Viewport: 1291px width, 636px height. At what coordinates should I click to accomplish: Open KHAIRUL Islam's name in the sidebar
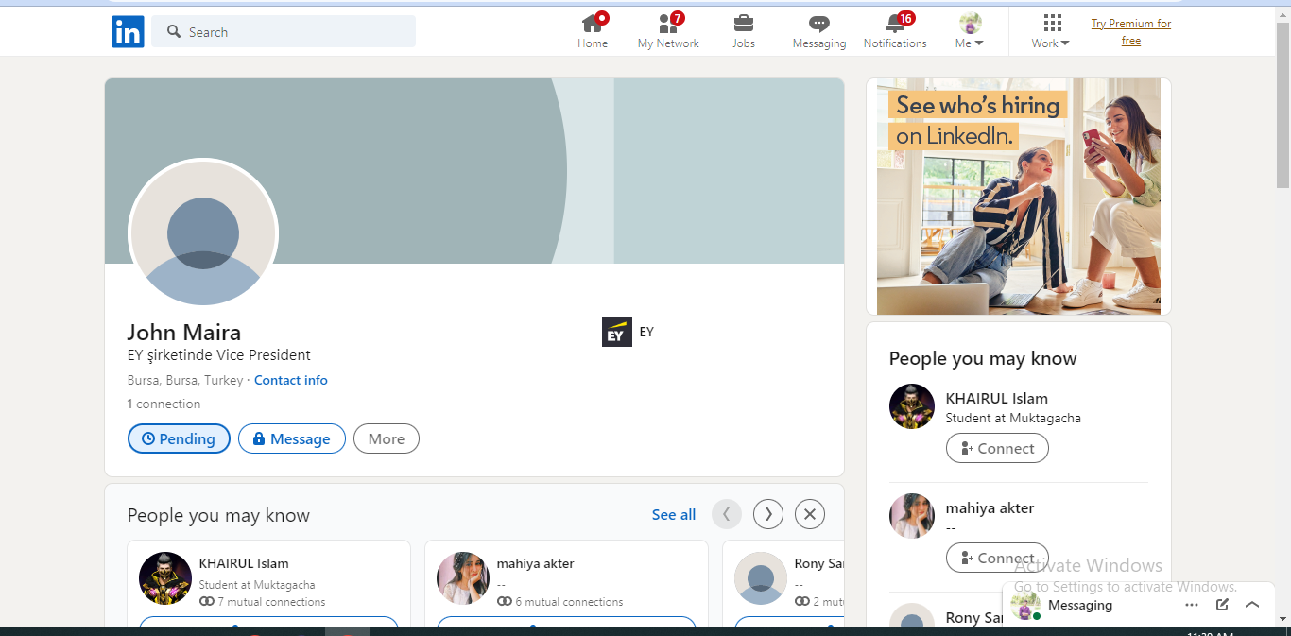pos(997,398)
